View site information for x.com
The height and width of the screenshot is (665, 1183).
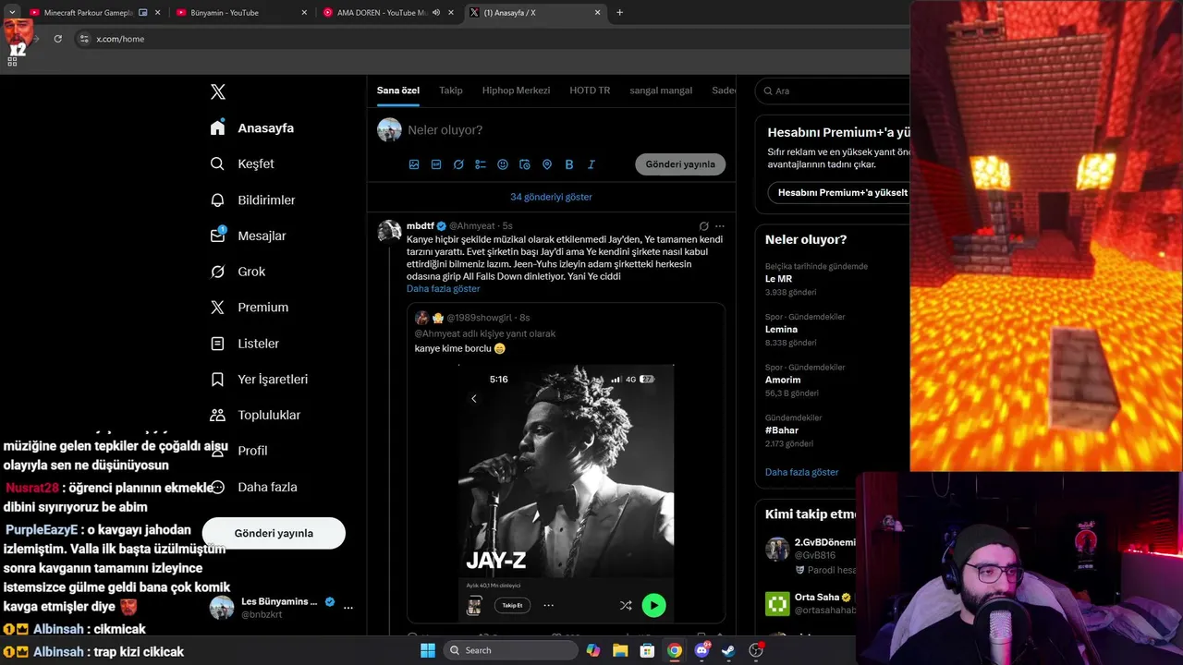pos(84,39)
